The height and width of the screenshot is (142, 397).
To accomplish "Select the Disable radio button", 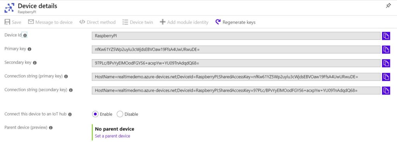I will (x=120, y=114).
